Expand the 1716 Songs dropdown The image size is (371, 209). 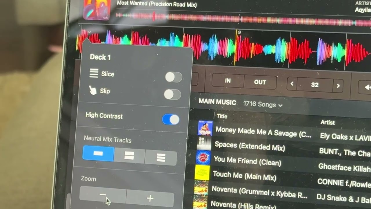click(262, 104)
